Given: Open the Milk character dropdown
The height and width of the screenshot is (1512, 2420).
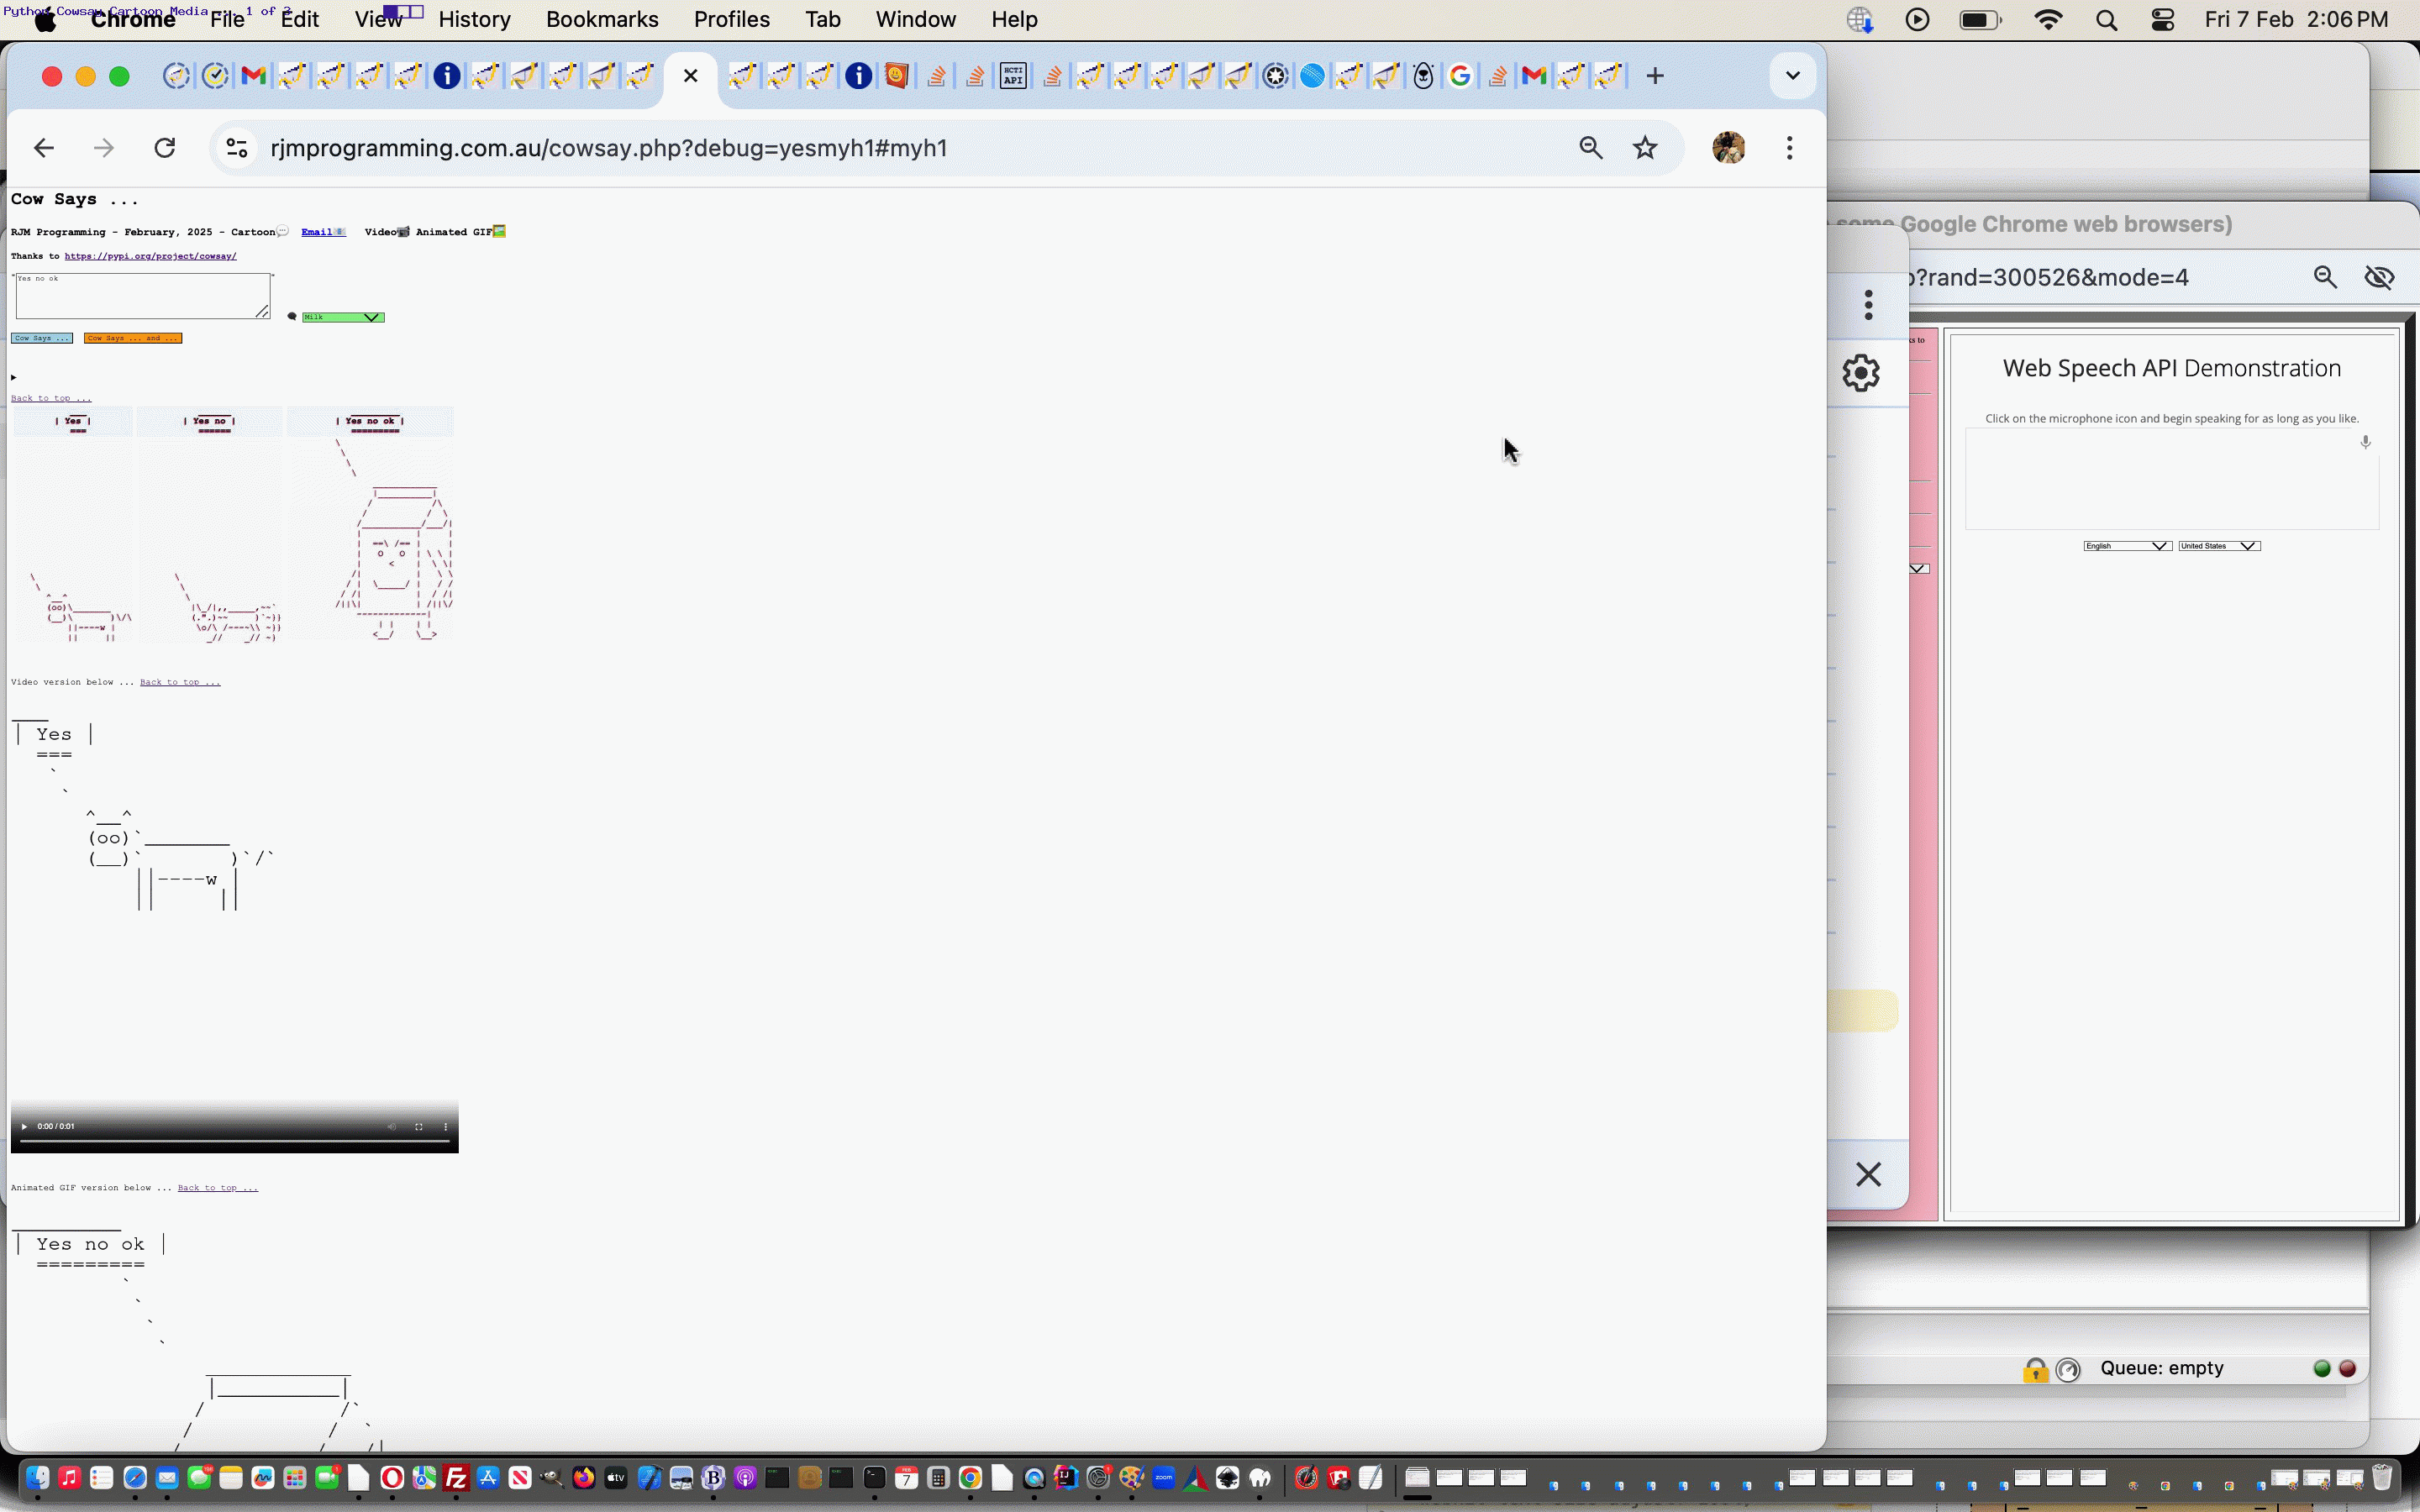Looking at the screenshot, I should pos(343,317).
